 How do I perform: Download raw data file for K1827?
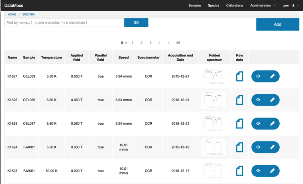tap(240, 76)
